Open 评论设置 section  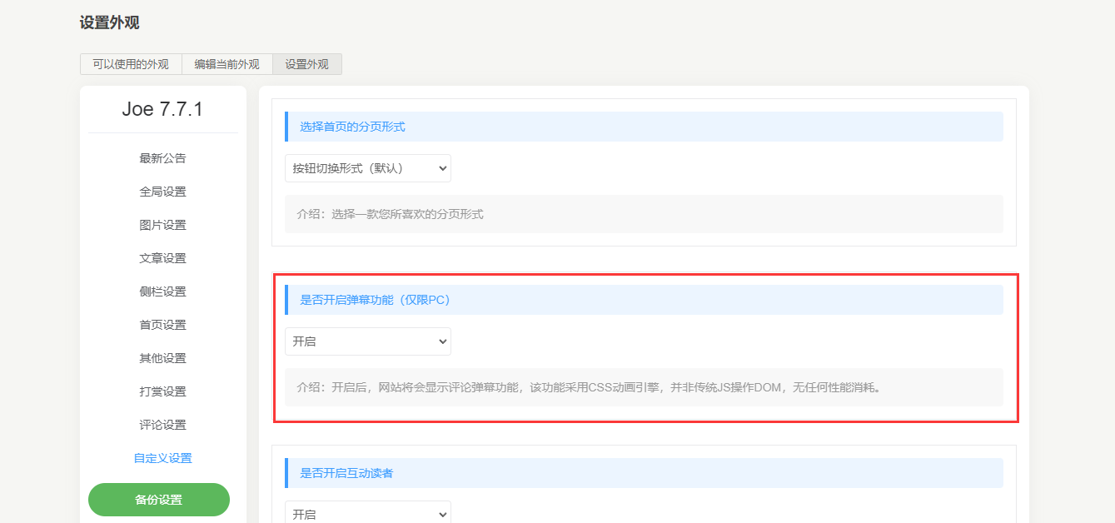pyautogui.click(x=163, y=425)
